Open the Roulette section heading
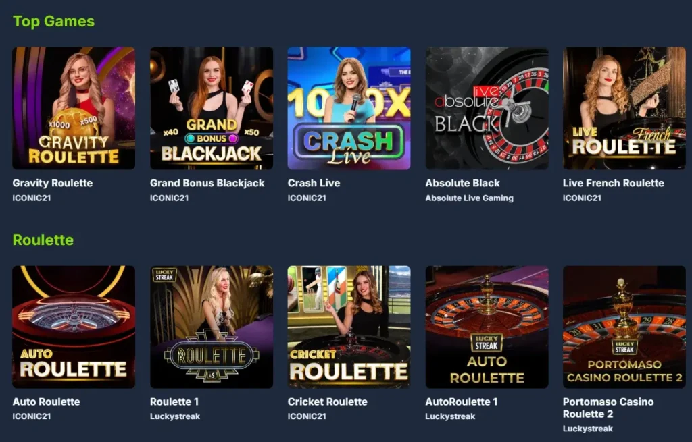The image size is (692, 442). pos(43,240)
